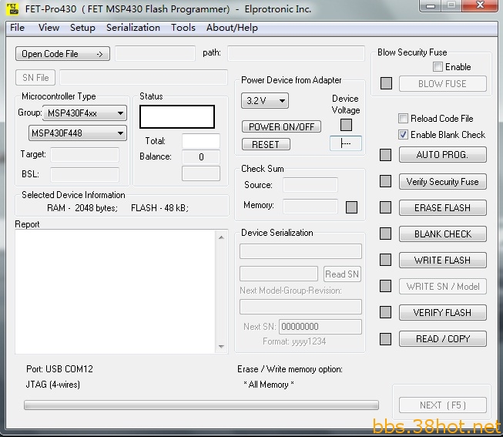Viewport: 503px width, 437px height.
Task: Click indicator square beside READ / COPY
Action: click(385, 339)
